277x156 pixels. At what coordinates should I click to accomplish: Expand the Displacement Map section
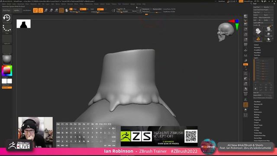pyautogui.click(x=260, y=136)
